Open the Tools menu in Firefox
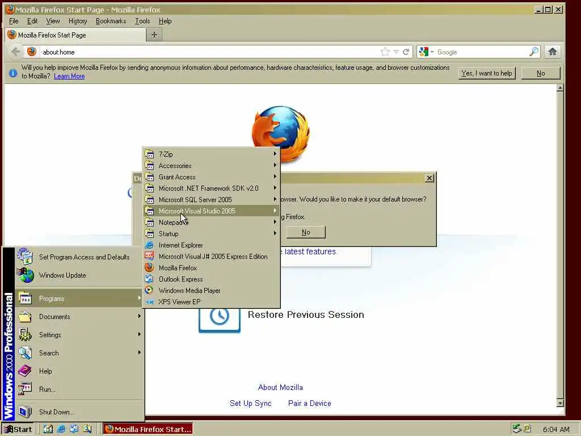Viewport: 581px width, 436px height. click(x=142, y=21)
